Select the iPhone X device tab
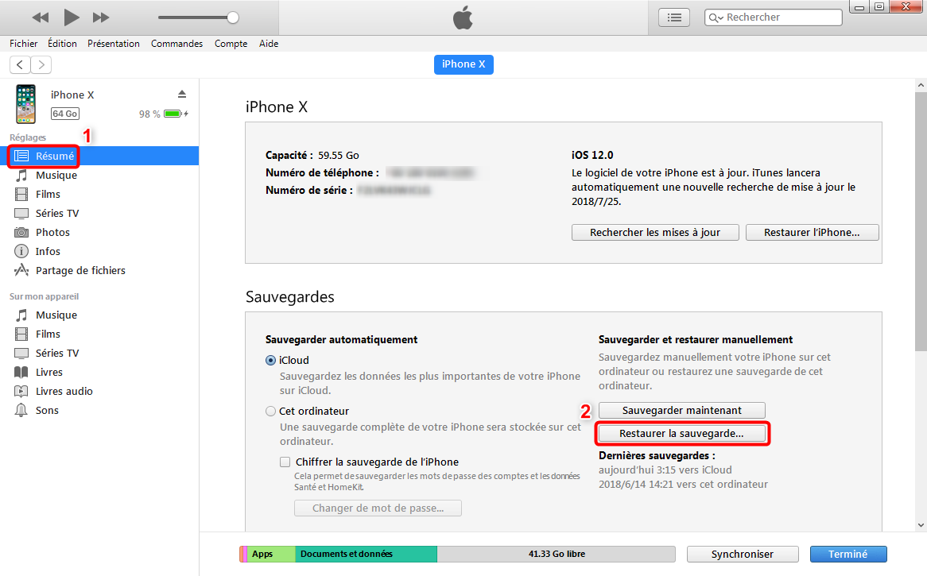The width and height of the screenshot is (927, 576). pyautogui.click(x=463, y=64)
